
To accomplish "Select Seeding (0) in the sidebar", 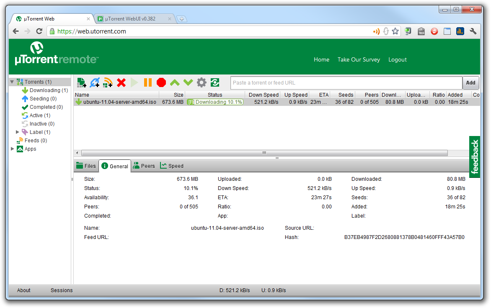I will coord(39,99).
